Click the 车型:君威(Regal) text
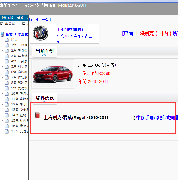Screen dimensions: 178x180 pyautogui.click(x=94, y=73)
